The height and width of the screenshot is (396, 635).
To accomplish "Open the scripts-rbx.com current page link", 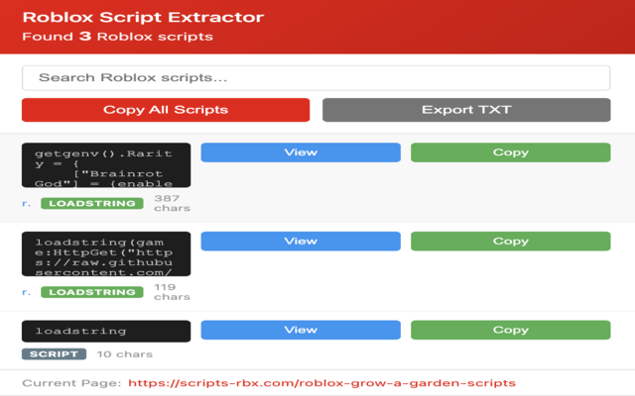I will [321, 383].
